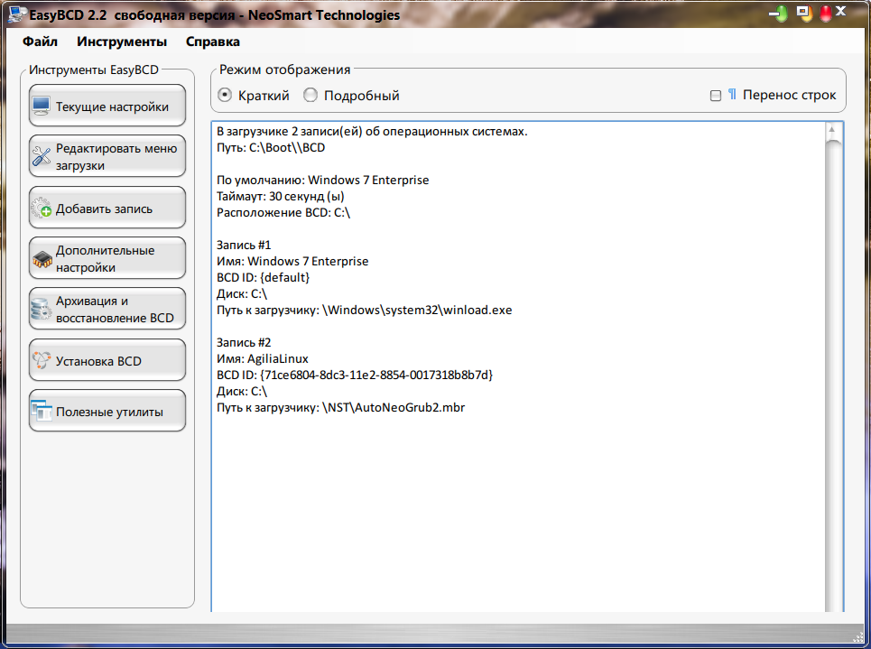The image size is (871, 649).
Task: Click the windows icon on Полезные утилиты
Action: pos(42,411)
